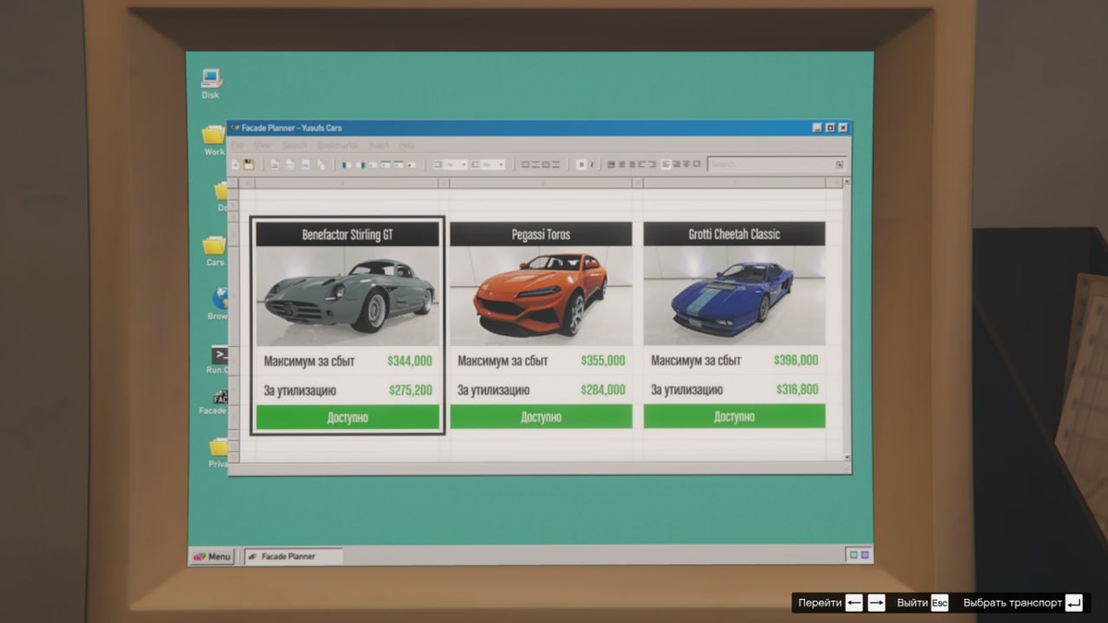Open the Menu start button in taskbar
Viewport: 1108px width, 623px height.
point(211,557)
